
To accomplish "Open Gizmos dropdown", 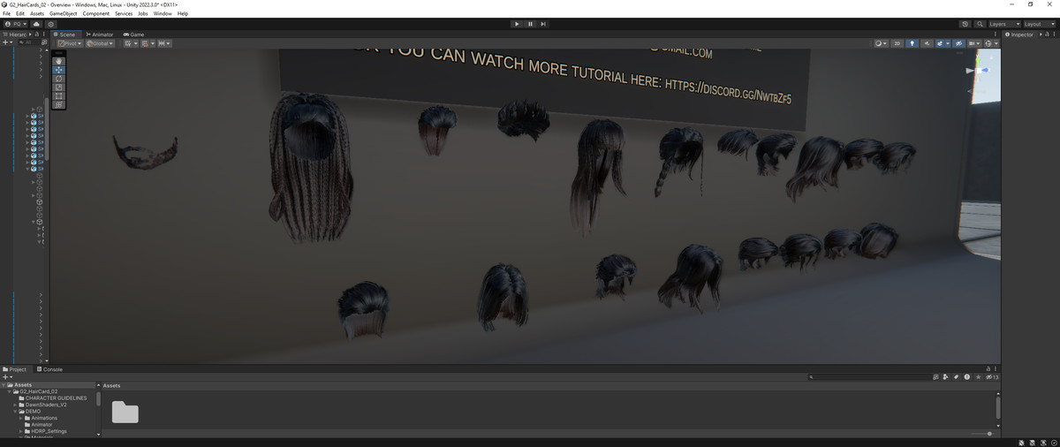I will tap(996, 43).
